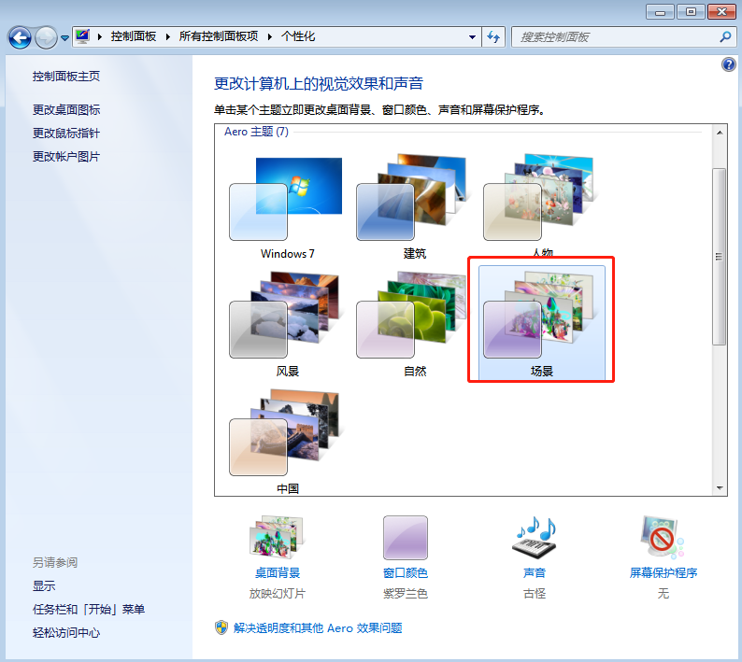
Task: Open 声音 settings icon
Action: [535, 539]
